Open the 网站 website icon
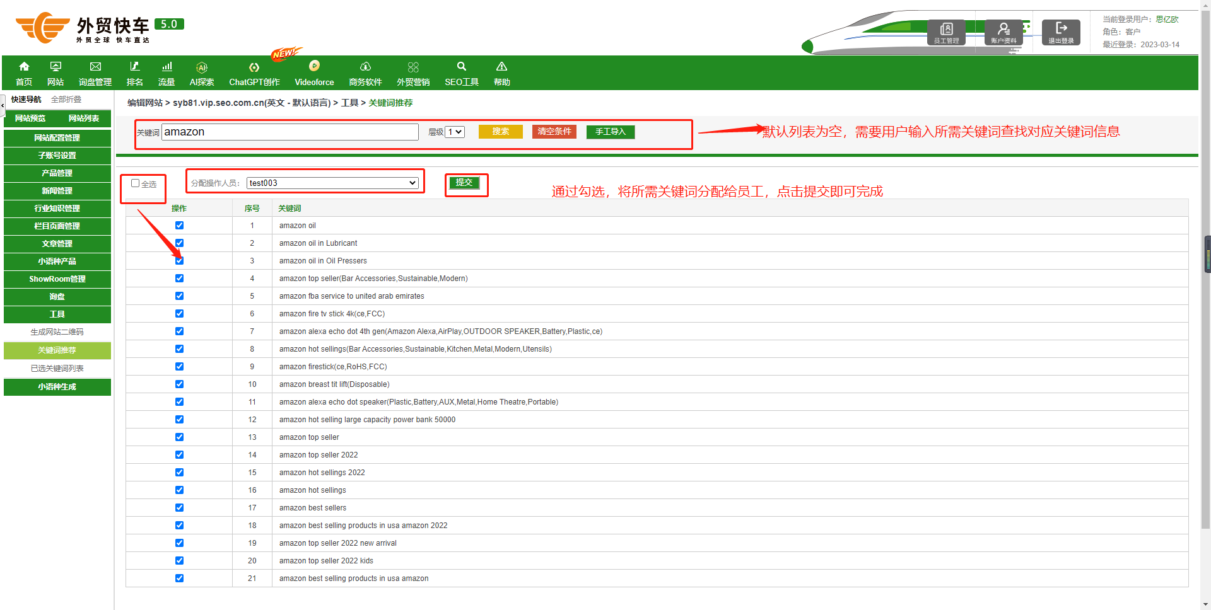 pyautogui.click(x=56, y=67)
